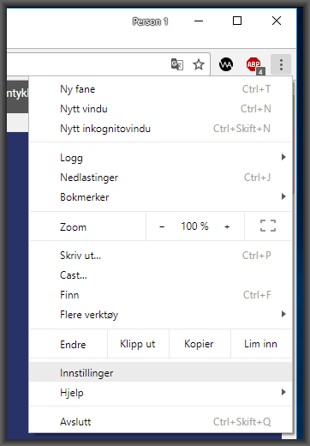Click the 100 % zoom value
Screen dimensions: 310x446
point(194,226)
